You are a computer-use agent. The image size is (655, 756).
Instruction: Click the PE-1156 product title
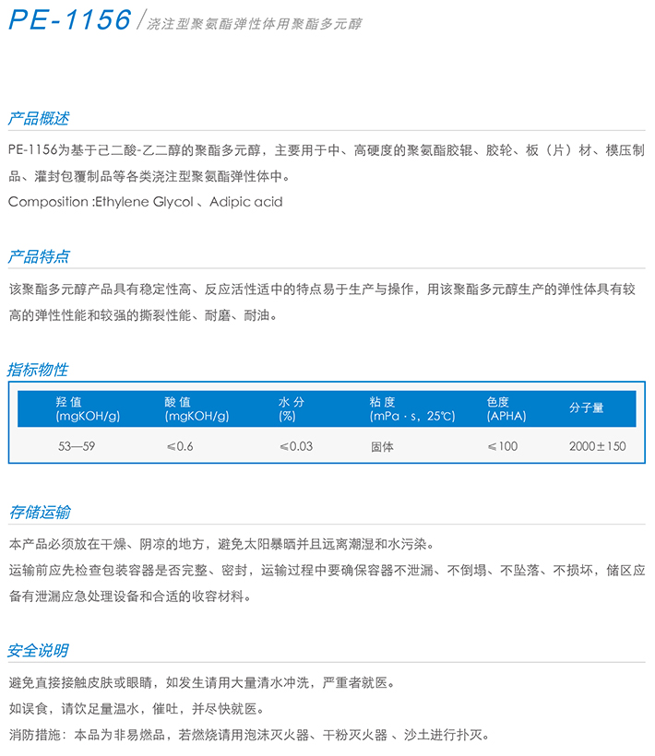coord(69,19)
